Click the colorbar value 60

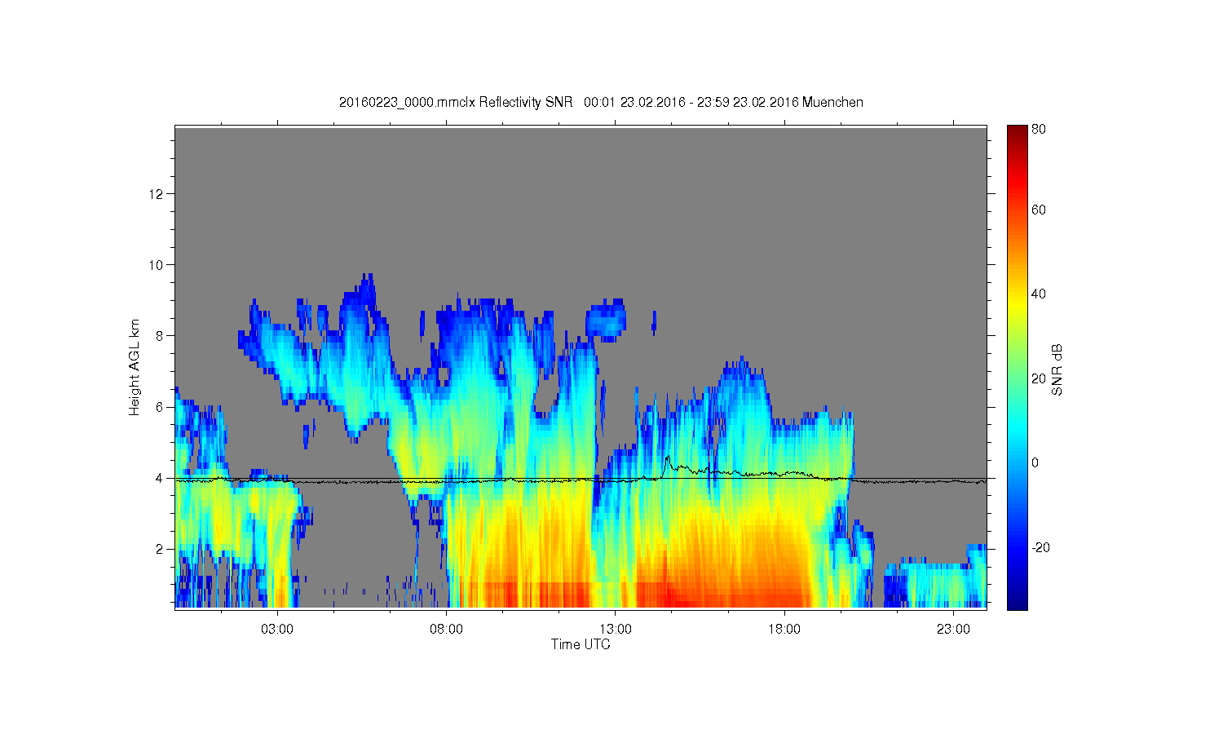point(1039,210)
